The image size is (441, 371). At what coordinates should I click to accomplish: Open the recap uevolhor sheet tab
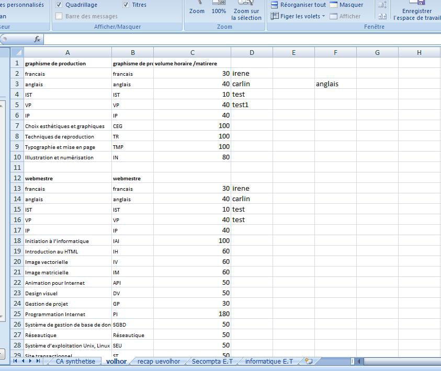click(x=159, y=361)
